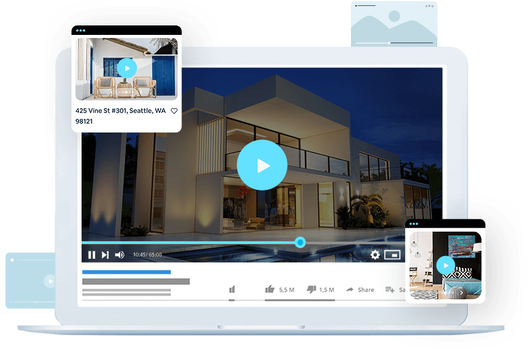
Task: Click the 1,5 M dislikes count
Action: click(x=327, y=290)
